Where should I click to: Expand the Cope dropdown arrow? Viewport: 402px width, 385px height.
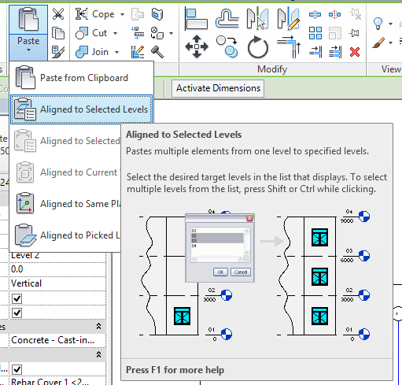(x=122, y=14)
